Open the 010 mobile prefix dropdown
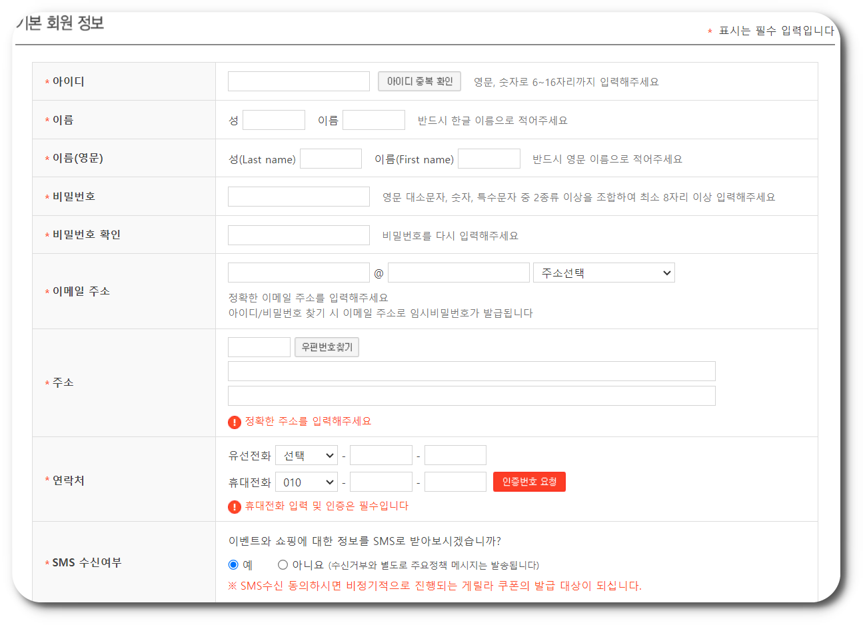Screen dimensions: 863x625 point(306,481)
